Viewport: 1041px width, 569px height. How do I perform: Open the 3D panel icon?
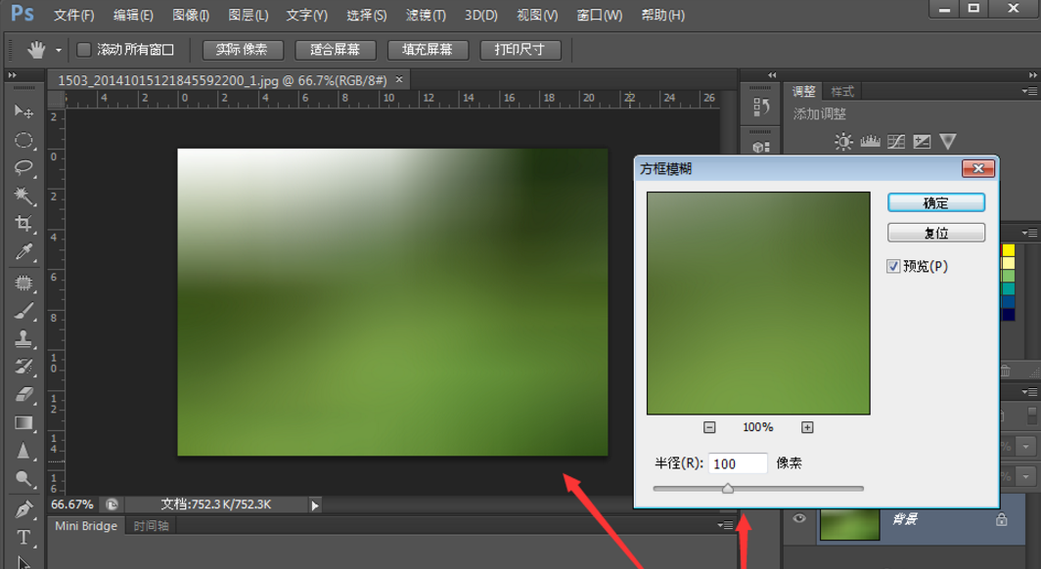[x=761, y=147]
